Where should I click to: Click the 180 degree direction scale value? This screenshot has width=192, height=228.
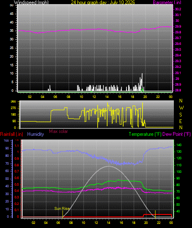click(14, 115)
